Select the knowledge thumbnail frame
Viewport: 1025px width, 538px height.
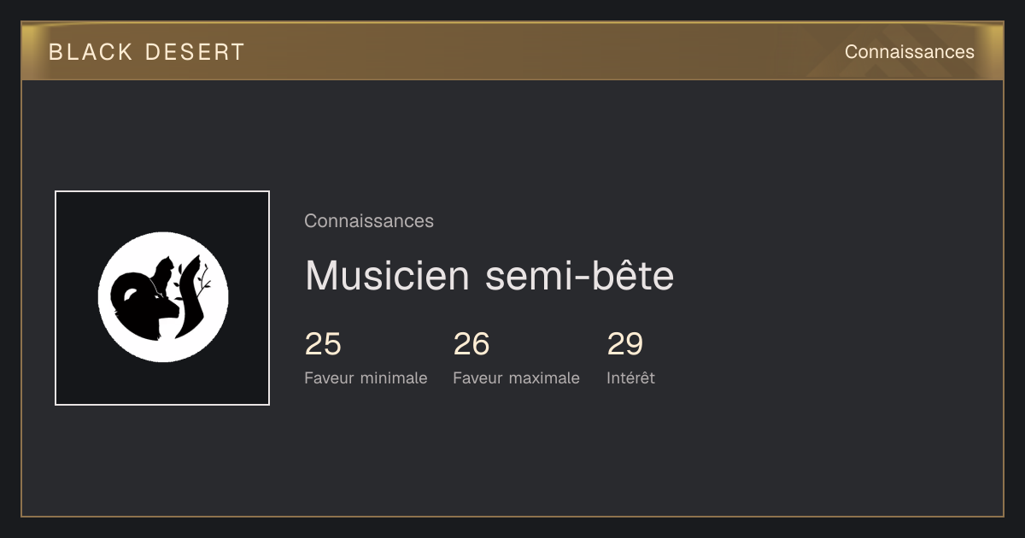pyautogui.click(x=162, y=298)
